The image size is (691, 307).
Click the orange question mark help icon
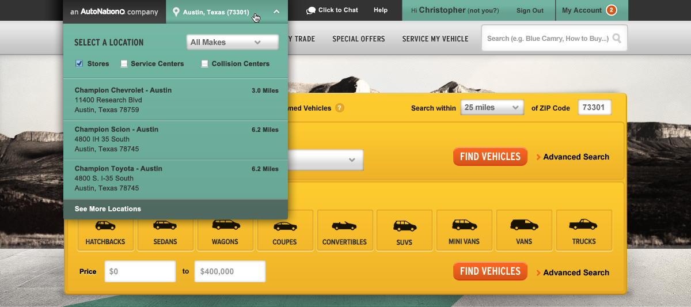pyautogui.click(x=340, y=108)
